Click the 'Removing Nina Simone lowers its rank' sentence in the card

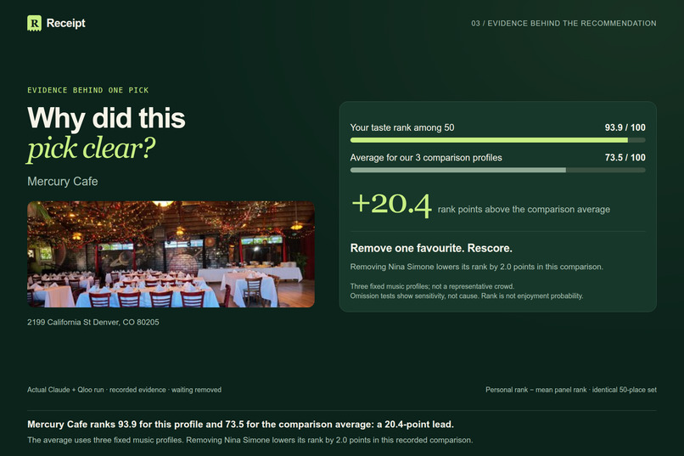pyautogui.click(x=476, y=267)
